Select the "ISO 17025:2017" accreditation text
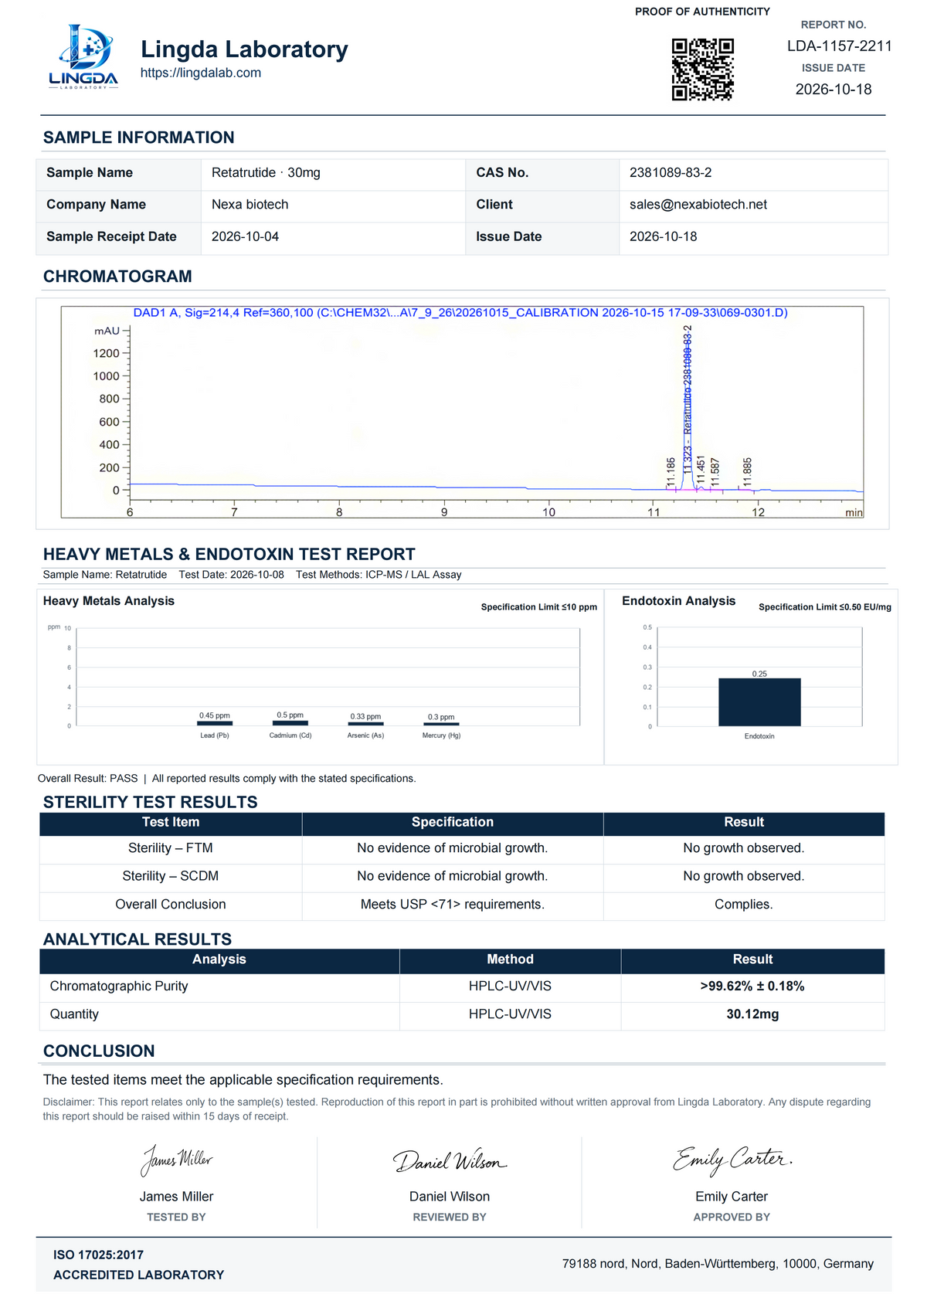This screenshot has width=927, height=1311. pyautogui.click(x=98, y=1255)
